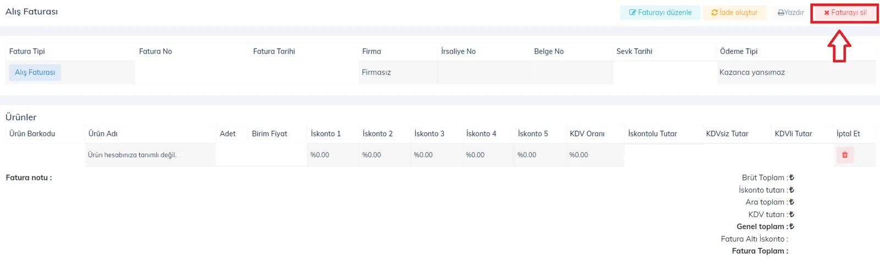Screen dimensions: 880x262
Task: Click the 'Genel toplam' line
Action: pos(766,227)
